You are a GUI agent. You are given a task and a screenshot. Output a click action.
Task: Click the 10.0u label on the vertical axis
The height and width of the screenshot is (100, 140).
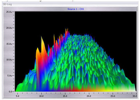pos(9,60)
